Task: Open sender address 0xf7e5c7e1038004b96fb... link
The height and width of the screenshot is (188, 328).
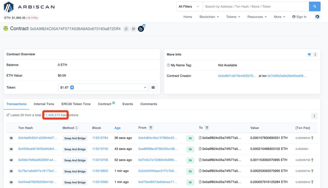Action: coord(158,160)
